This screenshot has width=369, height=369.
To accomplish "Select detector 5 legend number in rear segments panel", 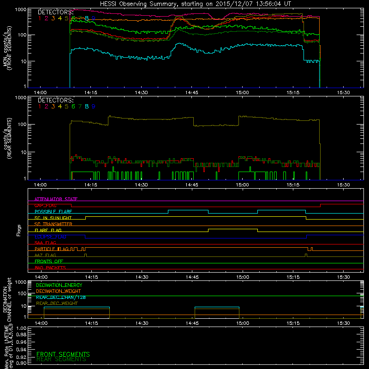I will 66,107.
